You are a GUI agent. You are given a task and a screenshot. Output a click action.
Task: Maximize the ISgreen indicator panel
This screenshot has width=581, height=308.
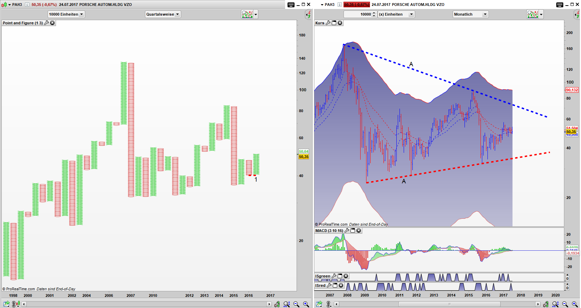(x=340, y=276)
